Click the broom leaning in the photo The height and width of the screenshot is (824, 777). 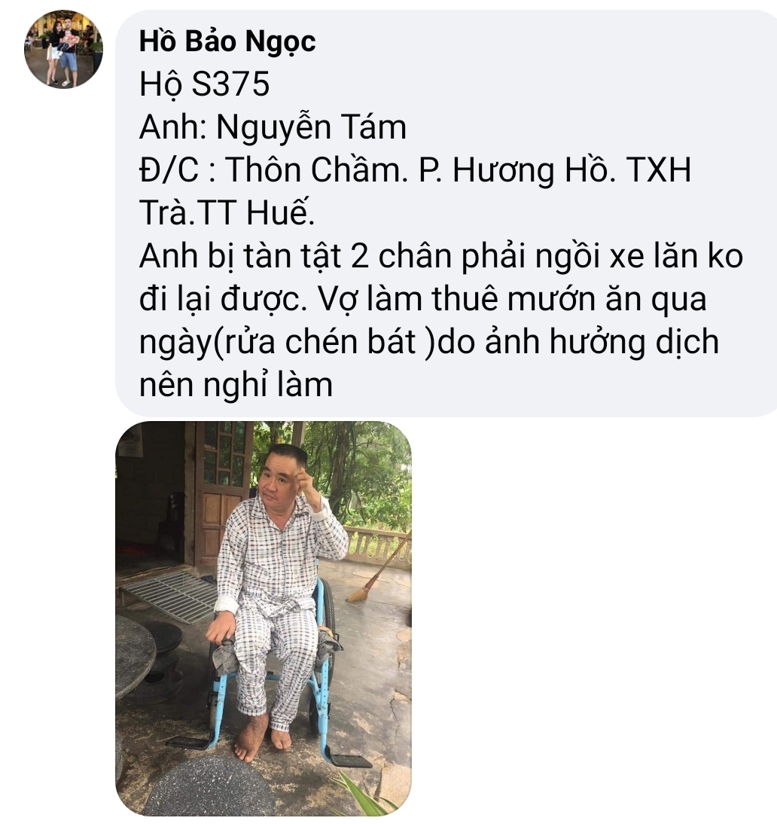(379, 569)
